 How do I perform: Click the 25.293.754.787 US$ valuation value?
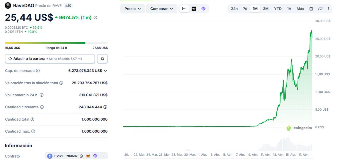coord(90,83)
